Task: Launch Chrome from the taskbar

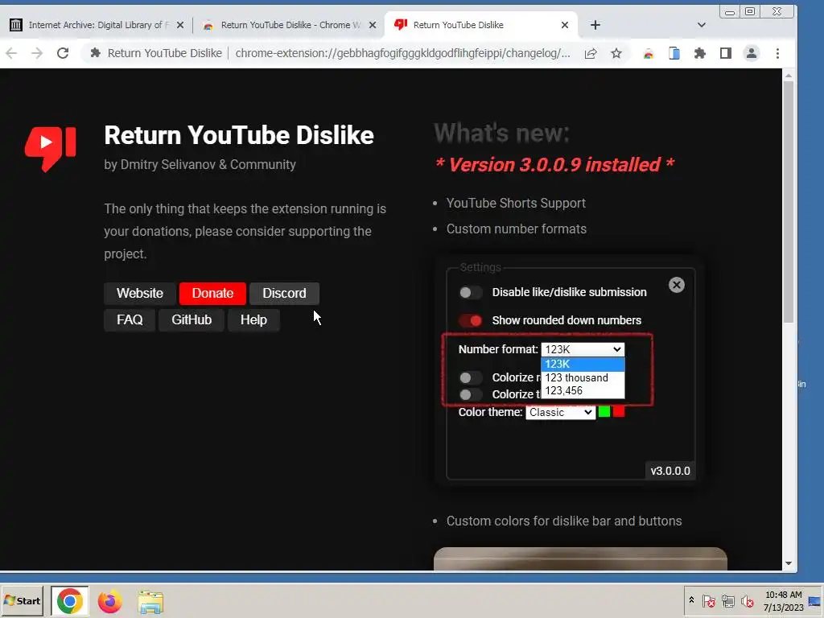Action: 70,601
